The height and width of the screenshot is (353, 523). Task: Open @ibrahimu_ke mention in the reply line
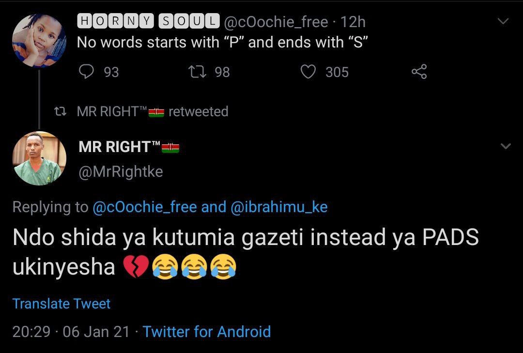pos(279,207)
